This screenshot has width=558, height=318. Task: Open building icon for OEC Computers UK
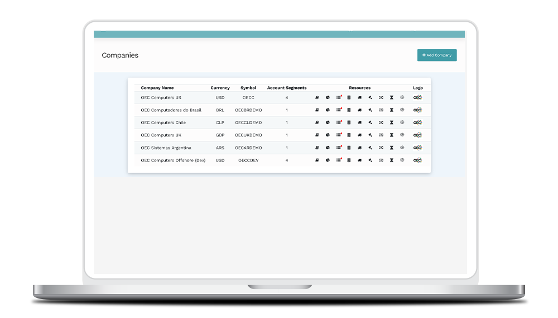click(349, 135)
